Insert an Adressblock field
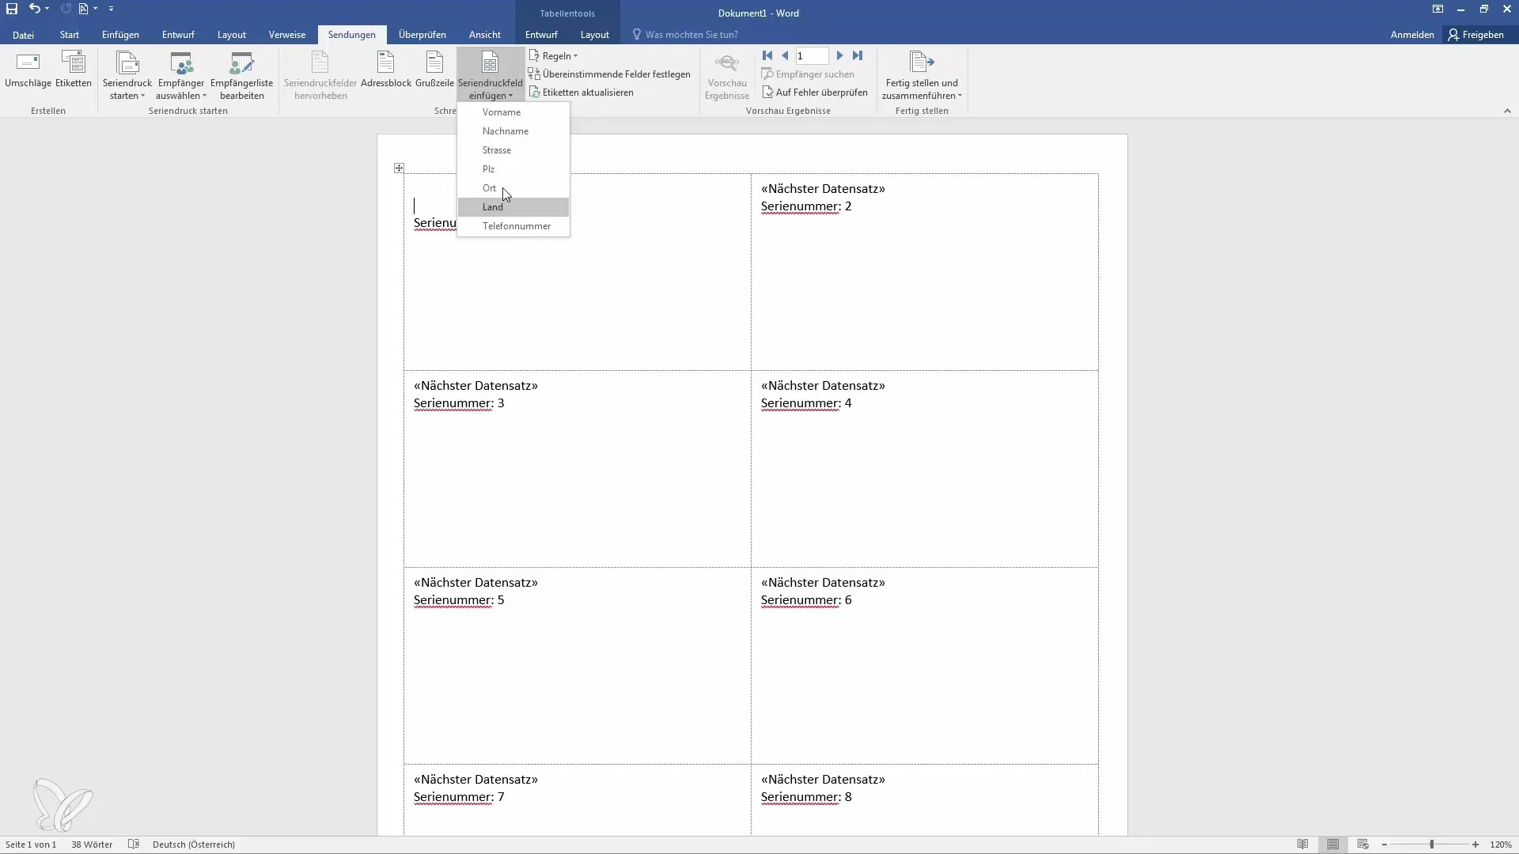1519x854 pixels. pos(386,70)
